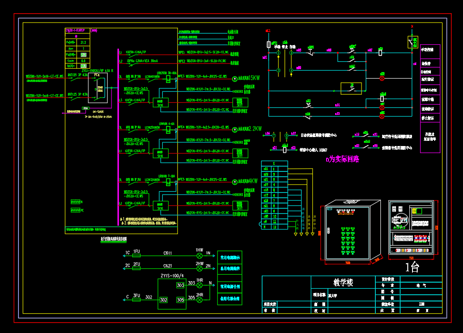Click terminal box 305 in ZY1S-100/4 block

(180, 300)
